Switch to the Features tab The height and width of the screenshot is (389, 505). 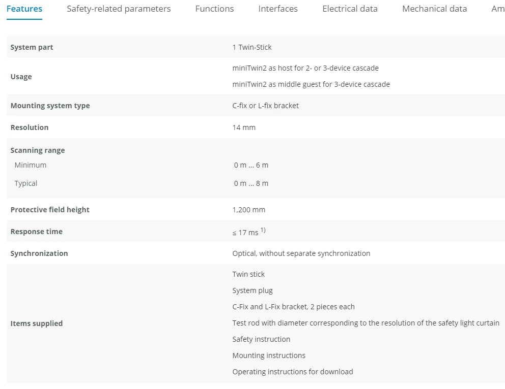click(24, 9)
